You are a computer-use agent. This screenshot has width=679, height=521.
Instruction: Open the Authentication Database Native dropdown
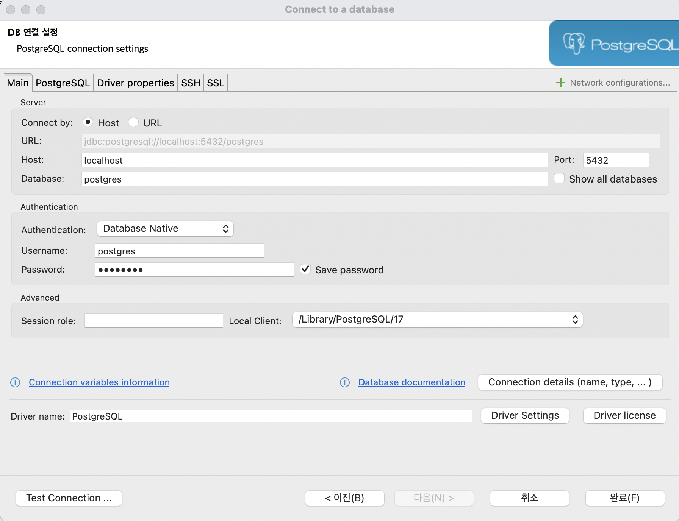tap(165, 229)
